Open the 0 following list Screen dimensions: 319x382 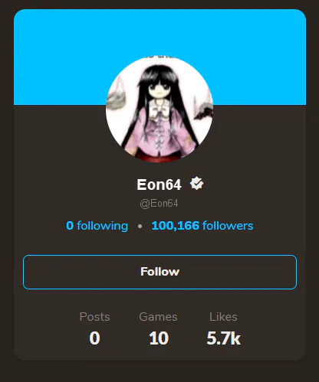pyautogui.click(x=97, y=226)
